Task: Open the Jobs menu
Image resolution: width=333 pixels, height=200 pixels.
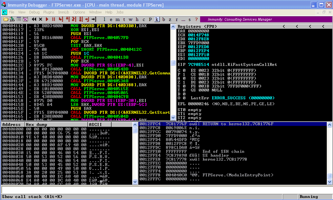Action: pos(120,12)
